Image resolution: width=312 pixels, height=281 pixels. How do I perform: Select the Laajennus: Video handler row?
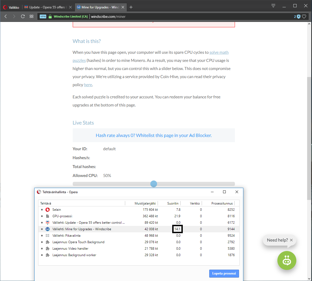(139, 249)
